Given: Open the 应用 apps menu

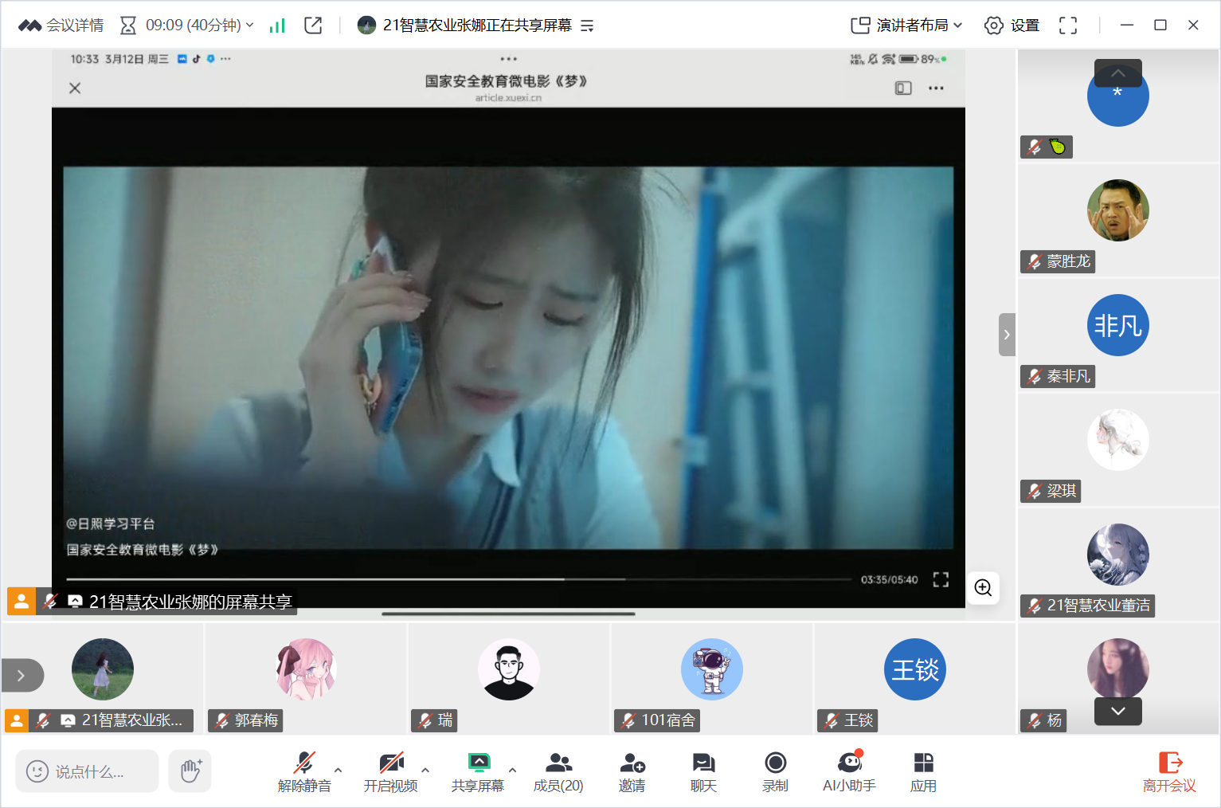Looking at the screenshot, I should (x=923, y=771).
